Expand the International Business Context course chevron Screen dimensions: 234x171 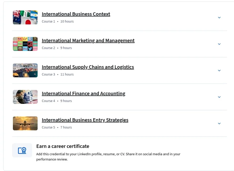219,18
